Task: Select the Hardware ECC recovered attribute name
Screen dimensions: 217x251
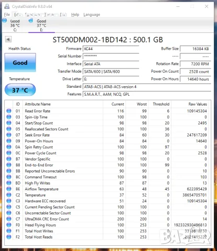Action: tap(45, 201)
